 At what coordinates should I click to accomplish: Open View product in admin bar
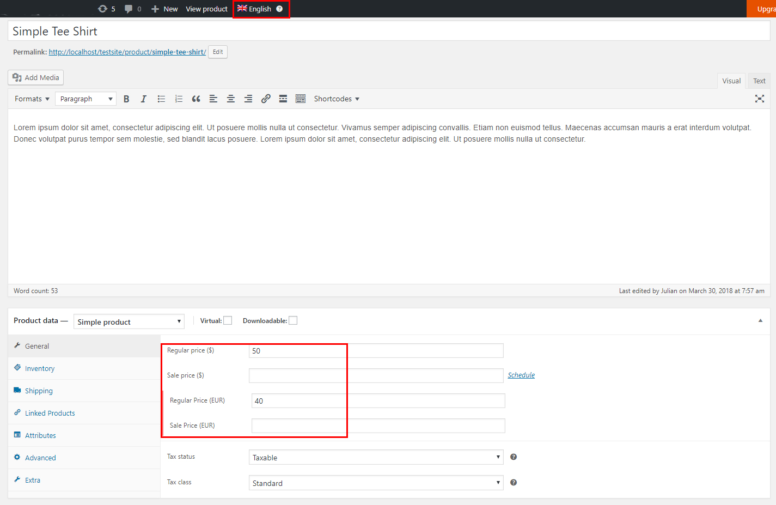(x=206, y=9)
